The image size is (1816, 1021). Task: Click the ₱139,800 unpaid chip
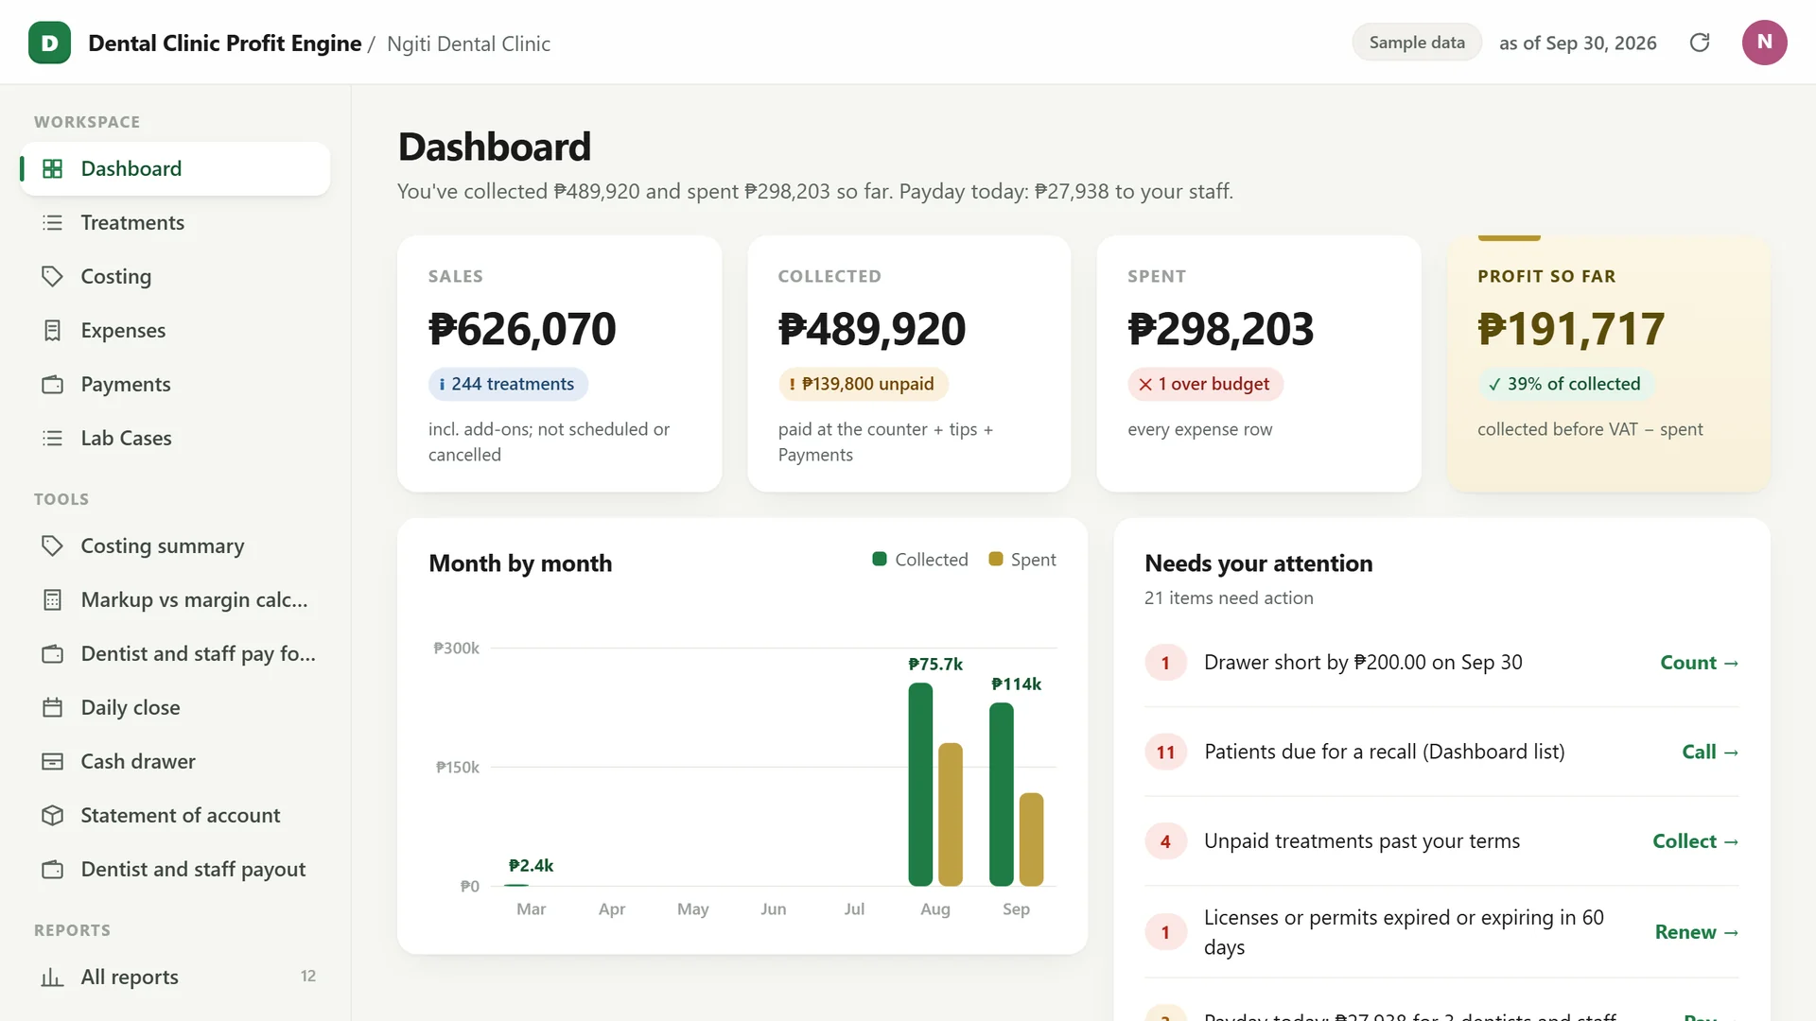click(863, 384)
